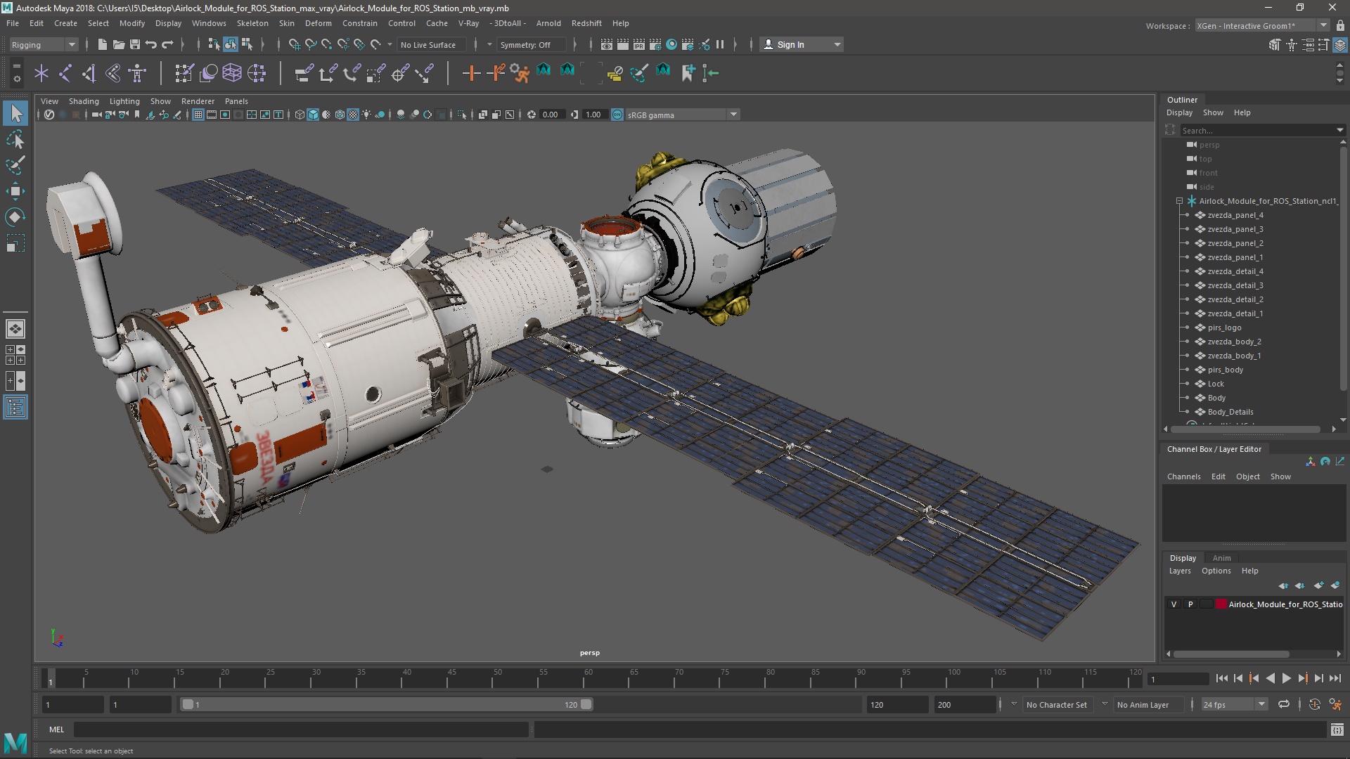Toggle playback P box for Airlock layer
The width and height of the screenshot is (1350, 759).
coord(1190,604)
